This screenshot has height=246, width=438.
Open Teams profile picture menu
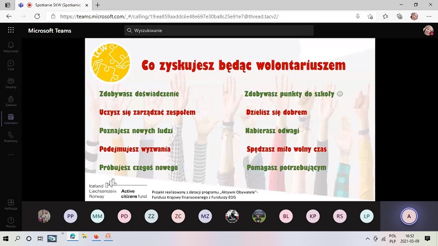tap(428, 30)
